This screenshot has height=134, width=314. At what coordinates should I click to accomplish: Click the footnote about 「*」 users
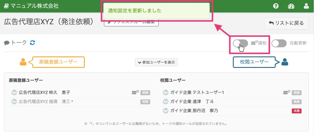(156, 124)
